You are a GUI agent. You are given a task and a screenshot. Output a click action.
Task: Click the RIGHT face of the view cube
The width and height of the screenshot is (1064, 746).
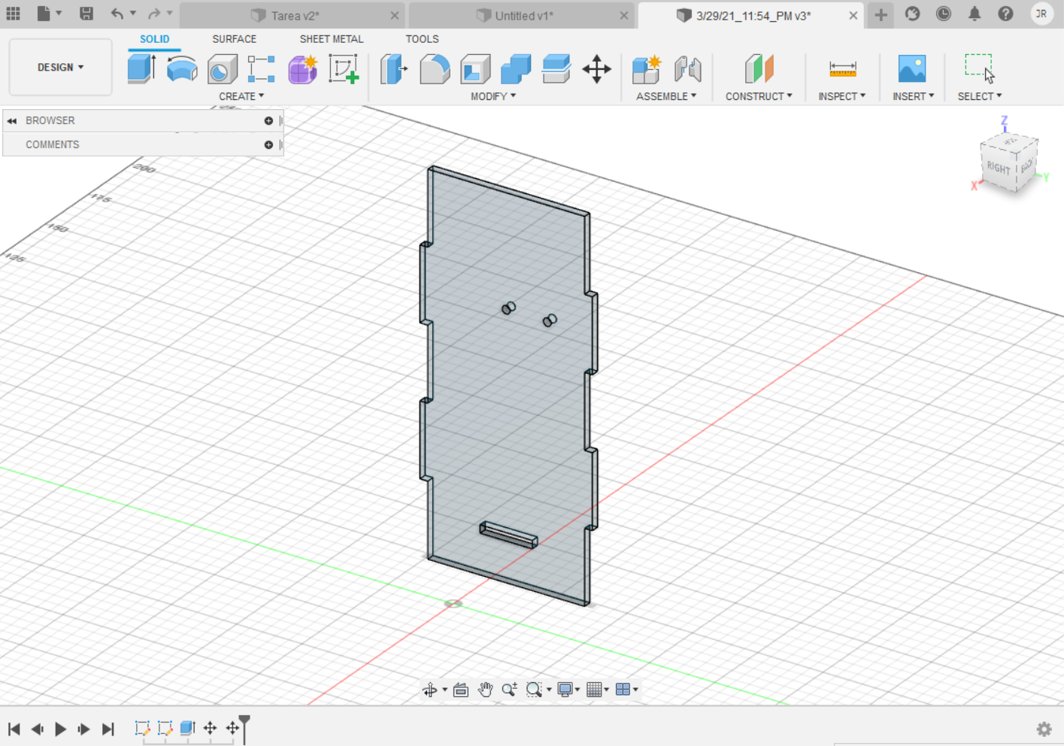[x=999, y=168]
